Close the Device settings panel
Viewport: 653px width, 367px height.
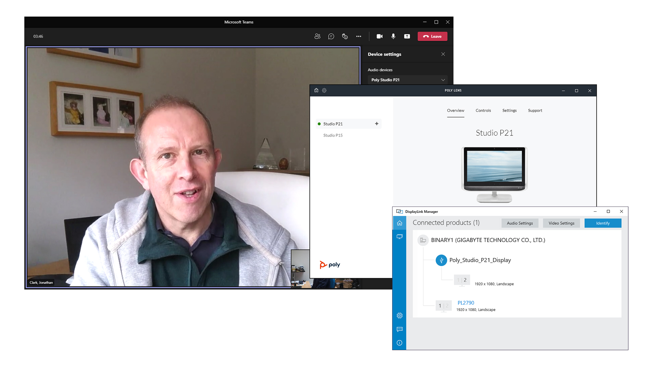pos(443,54)
